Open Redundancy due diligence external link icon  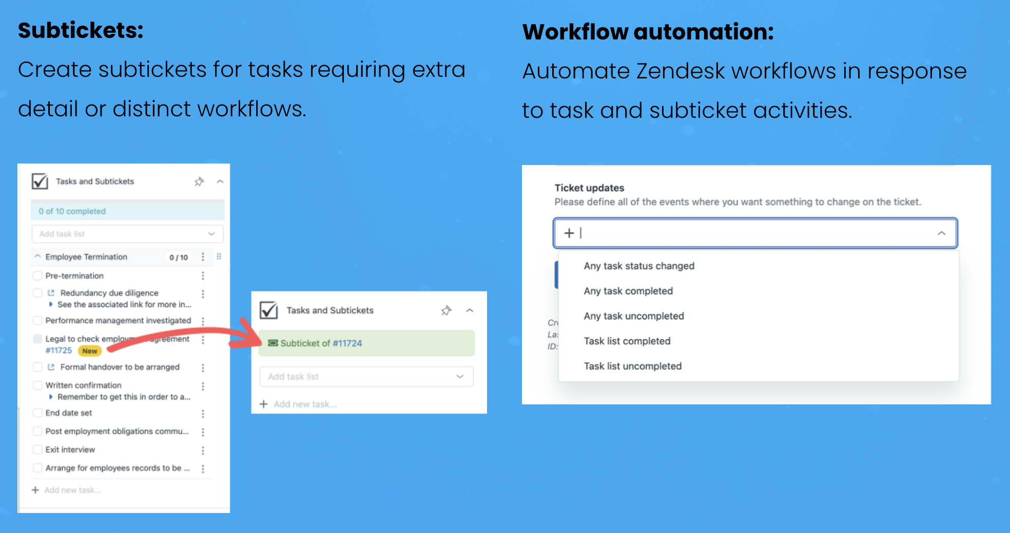point(51,293)
